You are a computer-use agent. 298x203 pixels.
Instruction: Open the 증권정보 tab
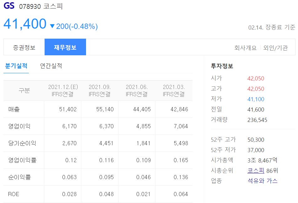[x=24, y=47]
